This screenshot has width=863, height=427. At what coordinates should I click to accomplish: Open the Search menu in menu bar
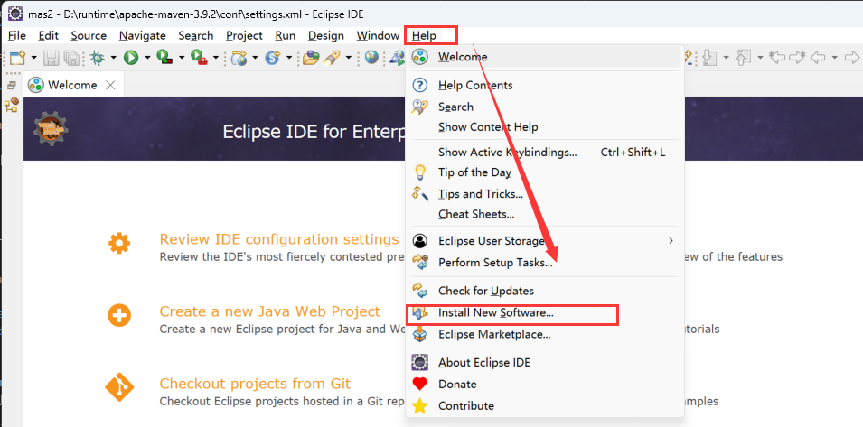click(196, 36)
